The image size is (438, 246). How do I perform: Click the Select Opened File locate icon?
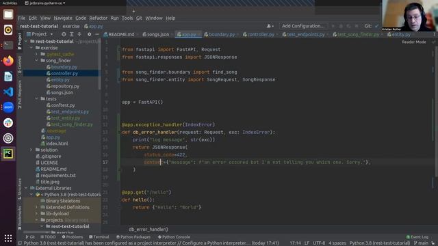[64, 34]
